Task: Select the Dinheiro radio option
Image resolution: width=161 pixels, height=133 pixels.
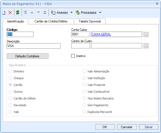Action: tap(10, 71)
